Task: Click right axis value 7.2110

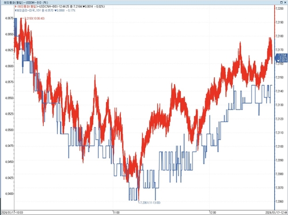Action: [279, 133]
